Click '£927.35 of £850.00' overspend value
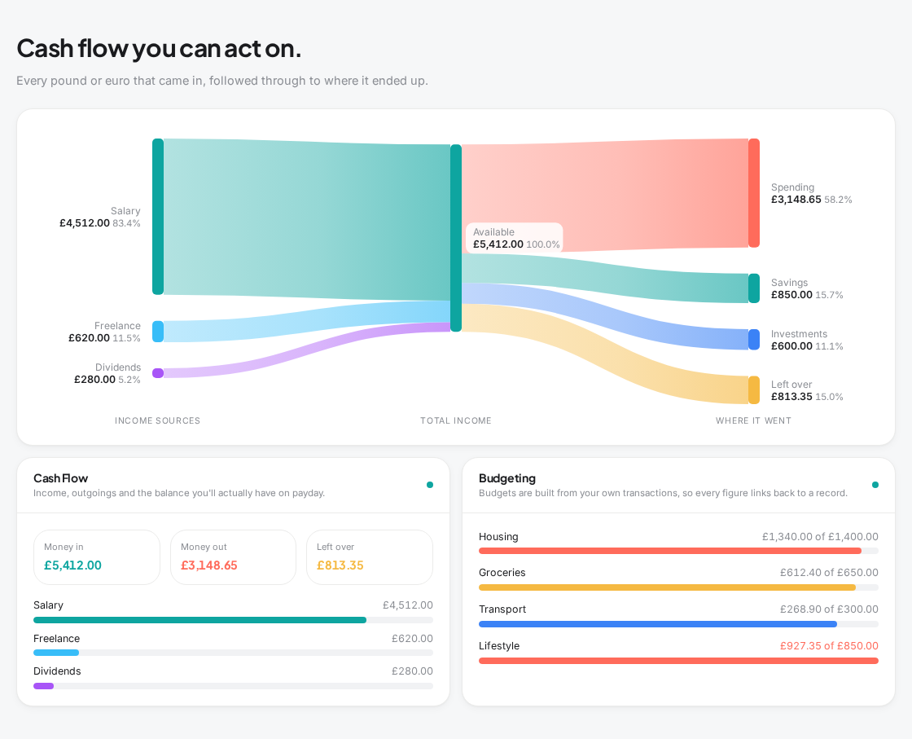Viewport: 912px width, 739px height. point(829,646)
